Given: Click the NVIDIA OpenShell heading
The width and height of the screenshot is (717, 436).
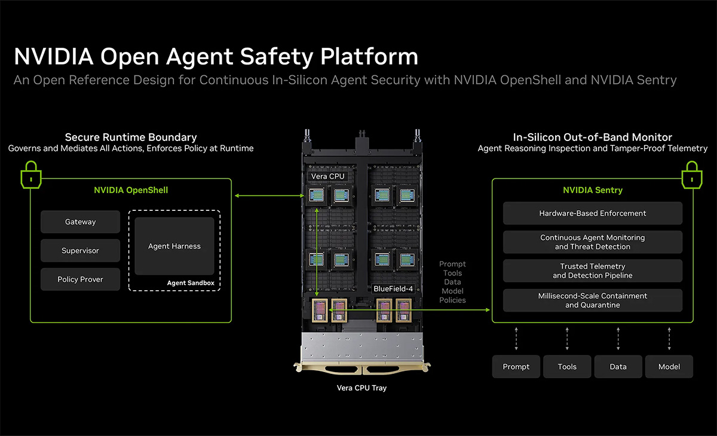Looking at the screenshot, I should (131, 190).
